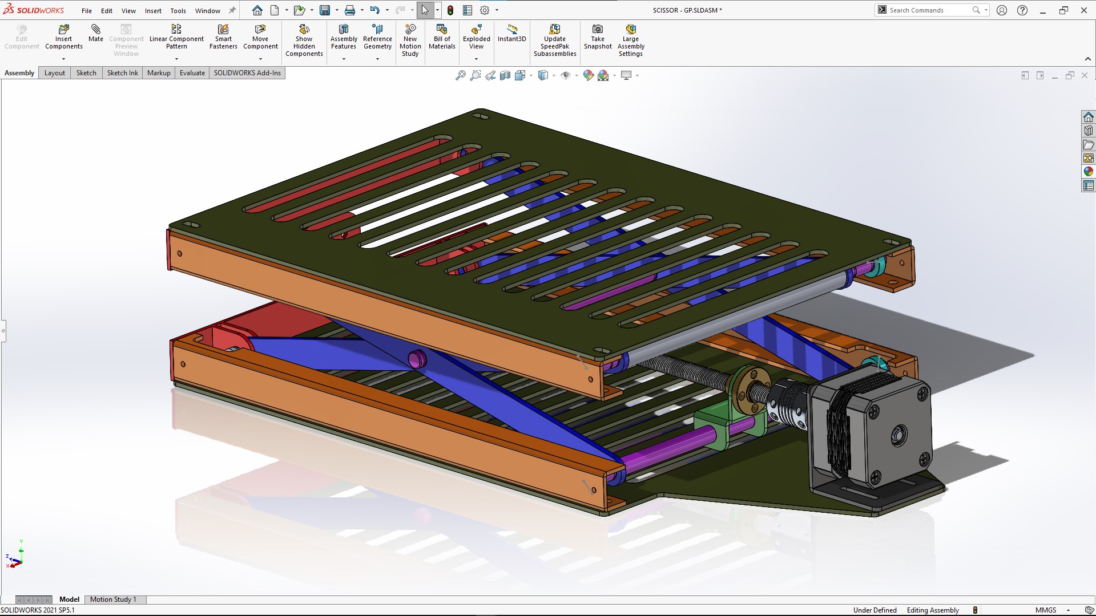Toggle Instant3D on or off
1096x616 pixels.
point(511,33)
